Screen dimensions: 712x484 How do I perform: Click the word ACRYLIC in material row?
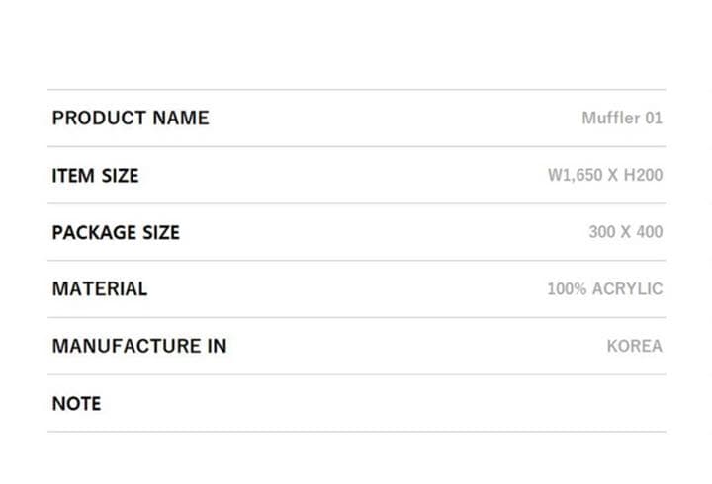pyautogui.click(x=627, y=290)
